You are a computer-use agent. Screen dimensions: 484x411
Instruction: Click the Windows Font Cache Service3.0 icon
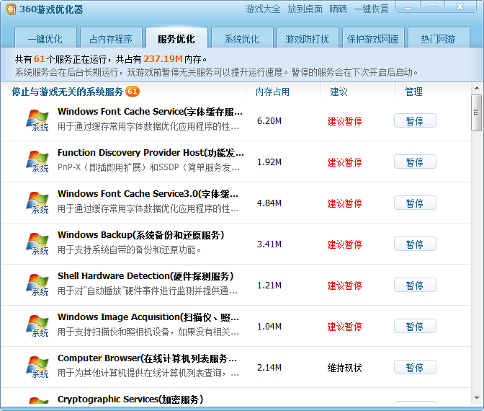(x=37, y=203)
